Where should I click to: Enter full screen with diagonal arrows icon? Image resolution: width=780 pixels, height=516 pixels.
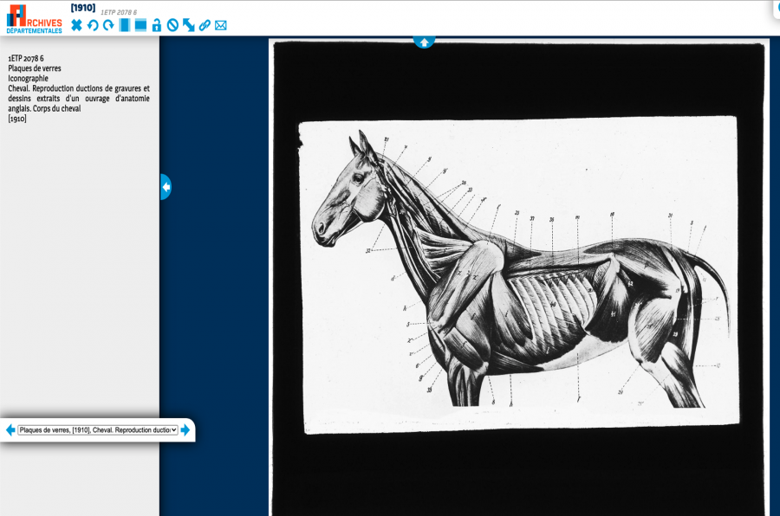(x=189, y=25)
